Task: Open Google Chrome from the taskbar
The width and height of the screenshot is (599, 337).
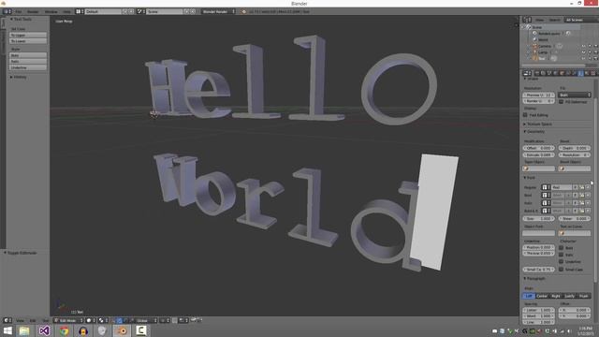Action: [x=64, y=330]
